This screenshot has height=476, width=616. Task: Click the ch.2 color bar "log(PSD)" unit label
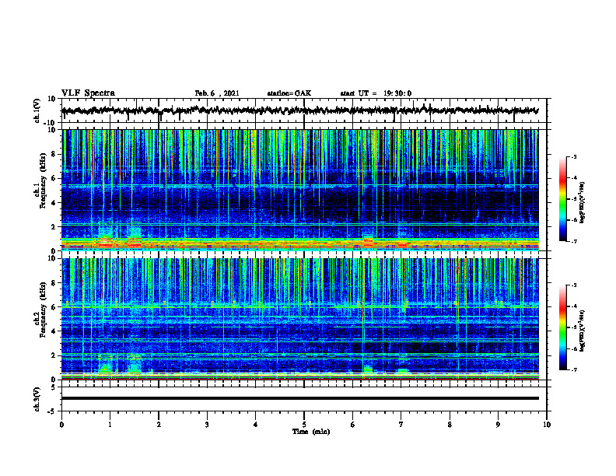[x=583, y=331]
